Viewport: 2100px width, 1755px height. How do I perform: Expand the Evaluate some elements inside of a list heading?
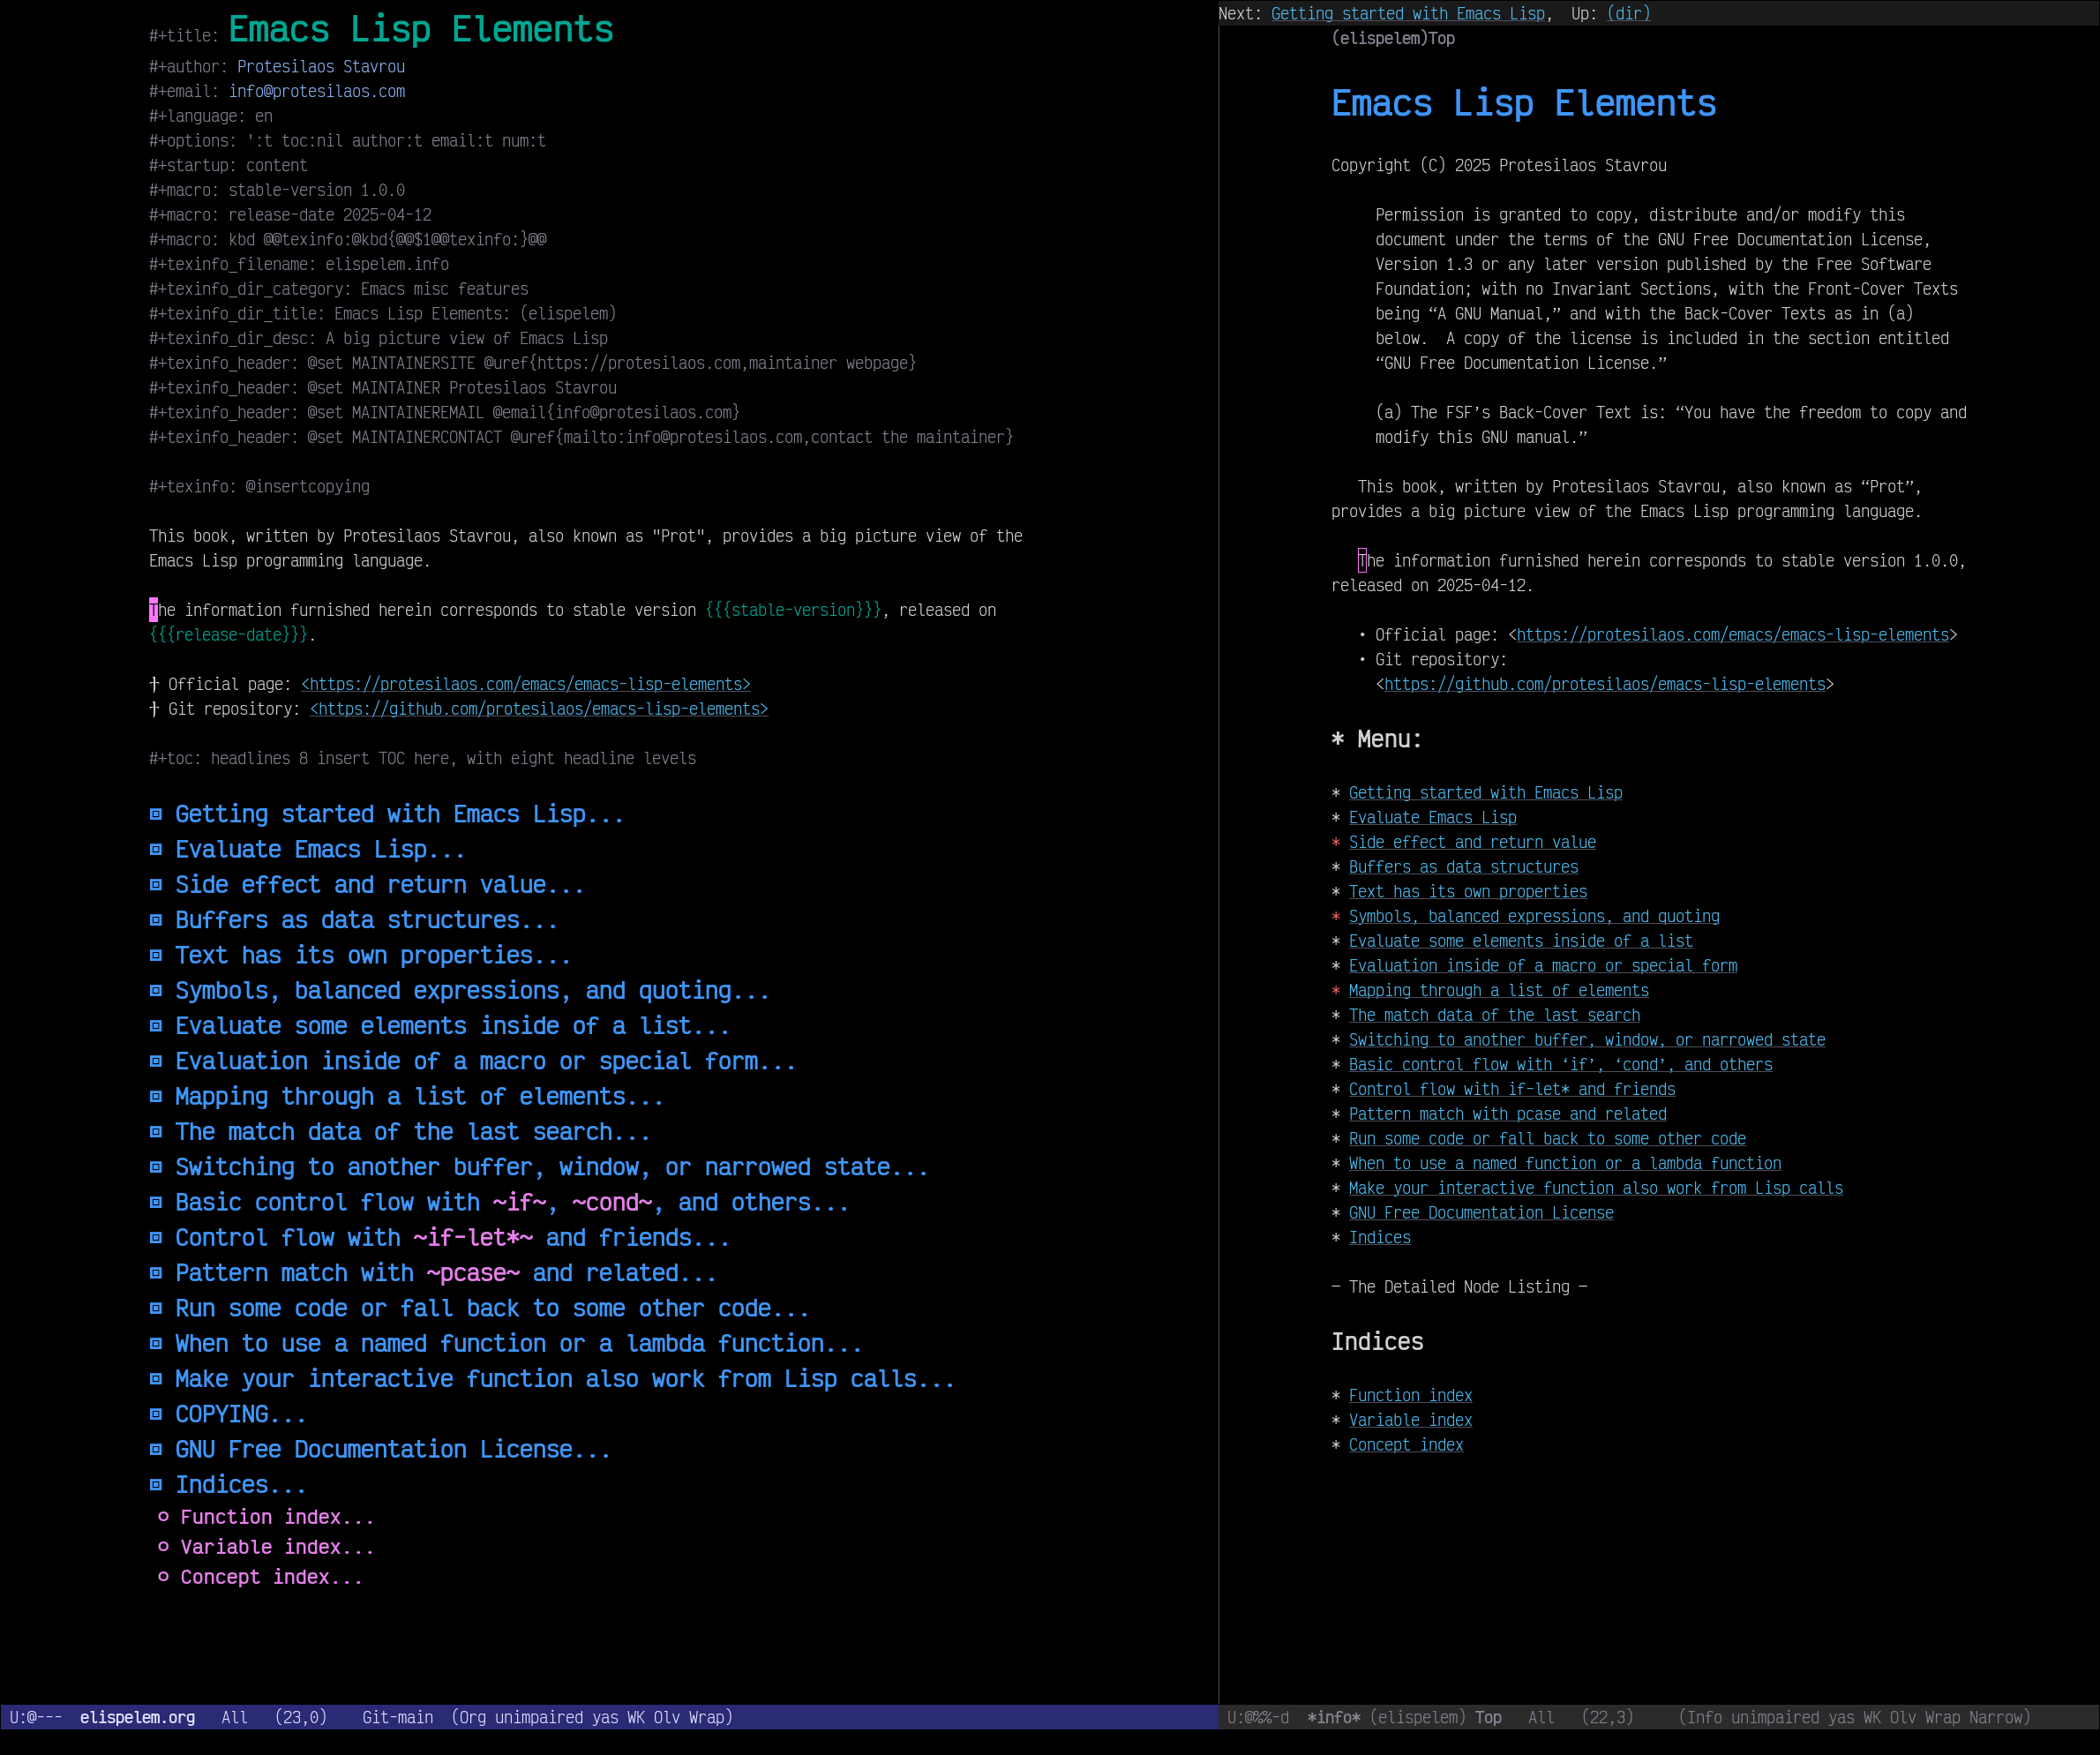452,1026
